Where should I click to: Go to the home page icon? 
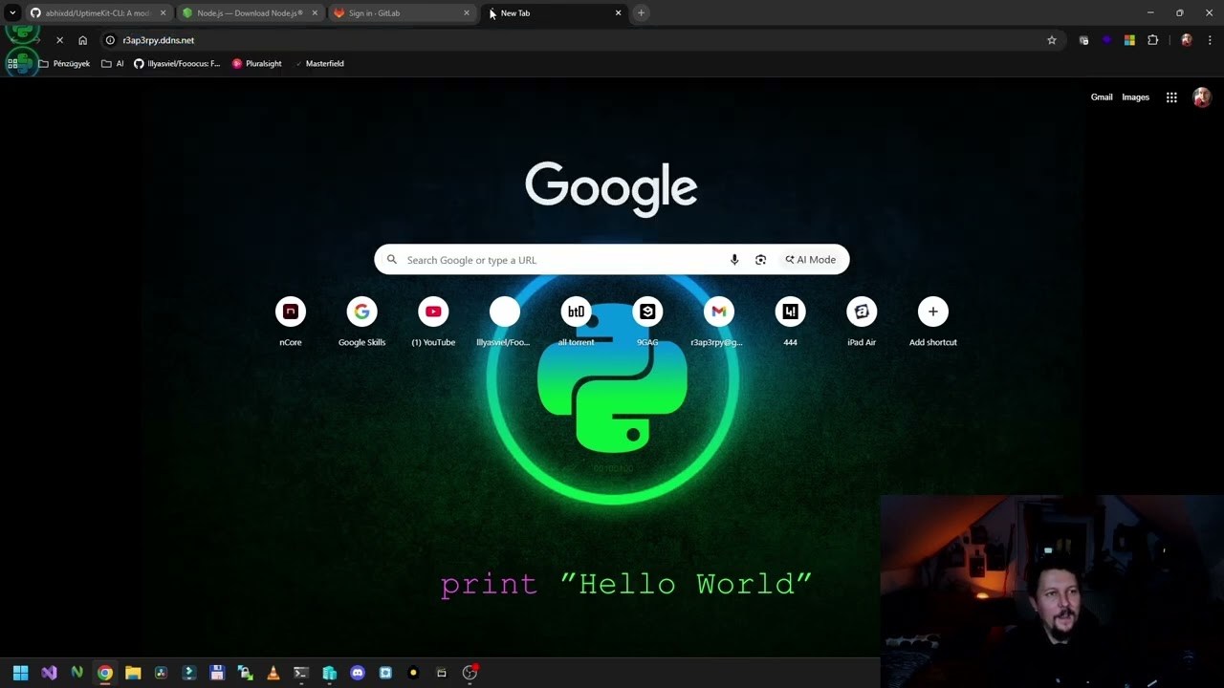pyautogui.click(x=82, y=40)
